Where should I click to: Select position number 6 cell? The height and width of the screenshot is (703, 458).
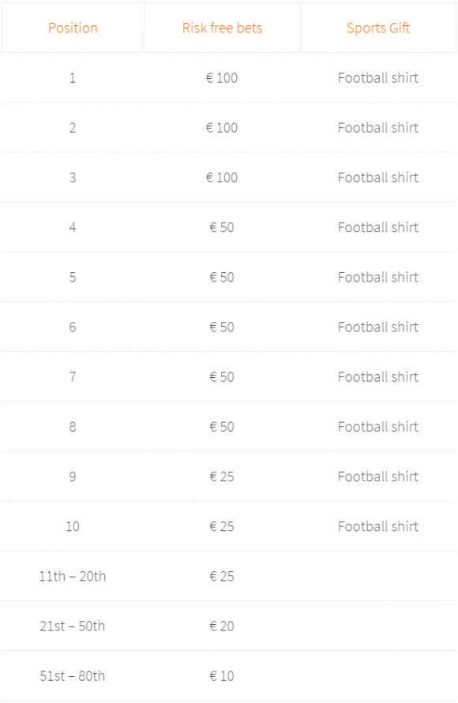pos(73,327)
